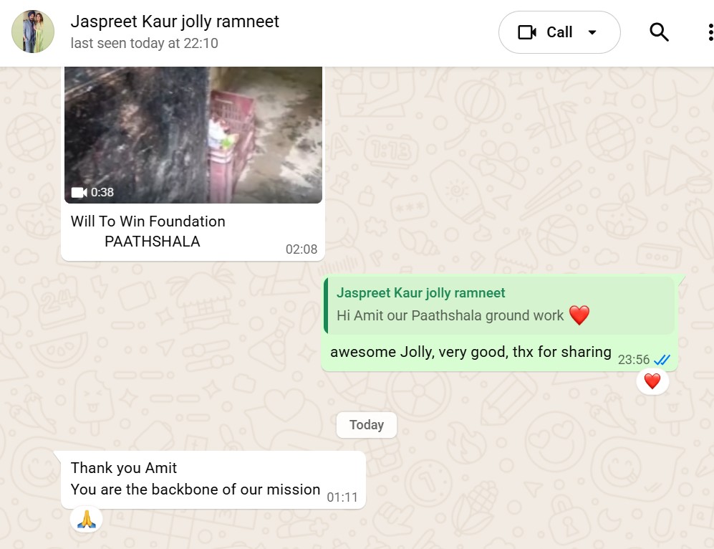The width and height of the screenshot is (714, 549).
Task: Click the video camera icon on the clip
Action: point(79,192)
